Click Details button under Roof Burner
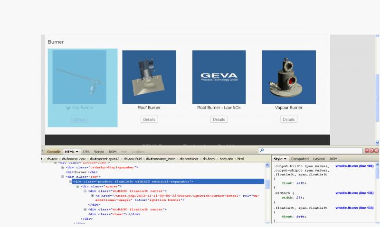 (149, 119)
